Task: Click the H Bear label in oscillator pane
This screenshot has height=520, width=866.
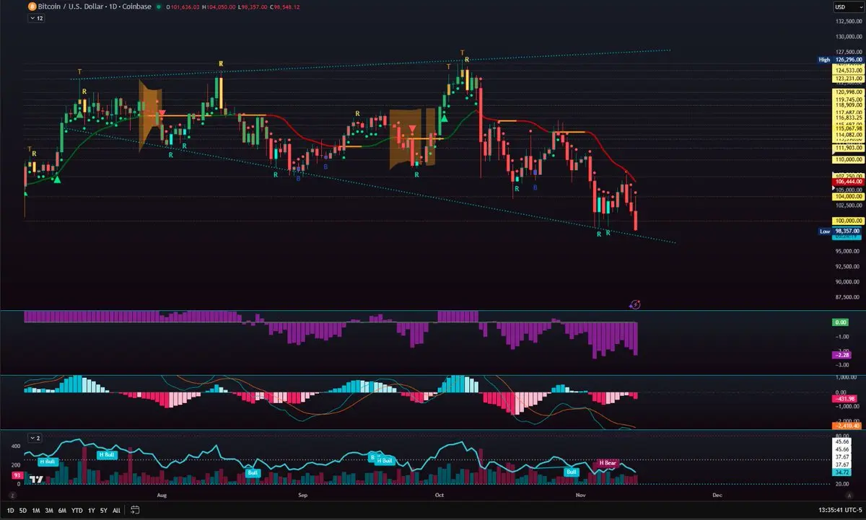Action: (608, 462)
